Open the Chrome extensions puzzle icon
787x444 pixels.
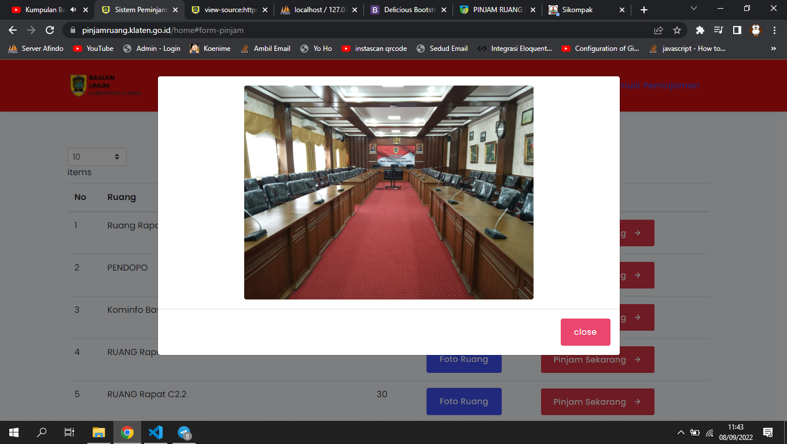point(700,30)
